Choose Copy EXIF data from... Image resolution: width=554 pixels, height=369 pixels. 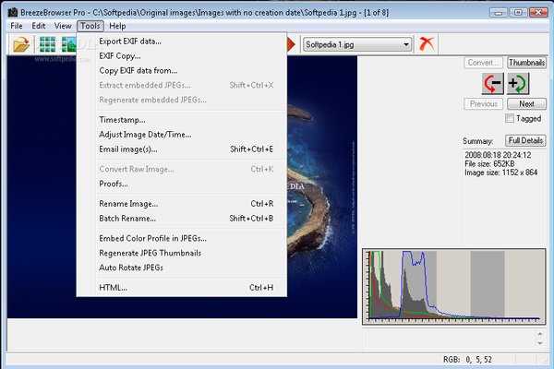click(x=182, y=71)
